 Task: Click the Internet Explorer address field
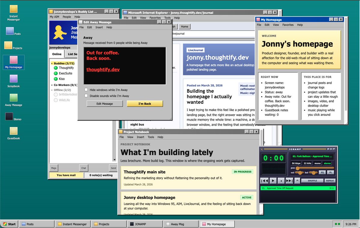[x=213, y=34]
